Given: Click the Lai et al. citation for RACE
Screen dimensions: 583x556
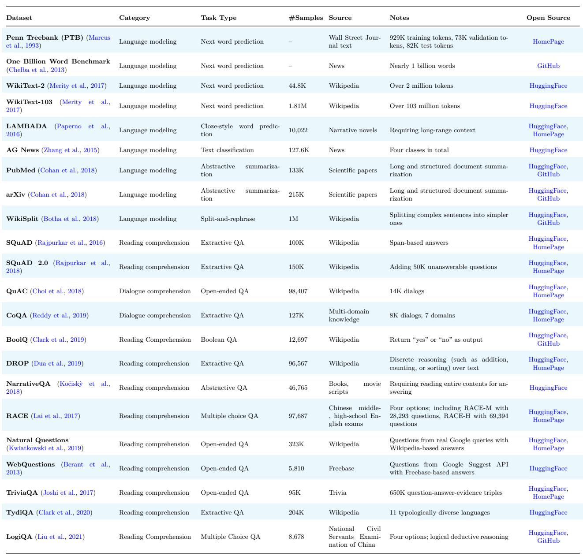Looking at the screenshot, I should click(56, 416).
